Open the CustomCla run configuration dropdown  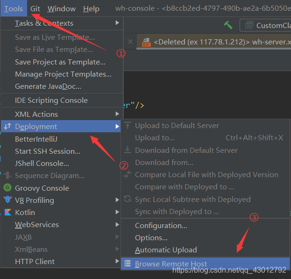pos(266,25)
